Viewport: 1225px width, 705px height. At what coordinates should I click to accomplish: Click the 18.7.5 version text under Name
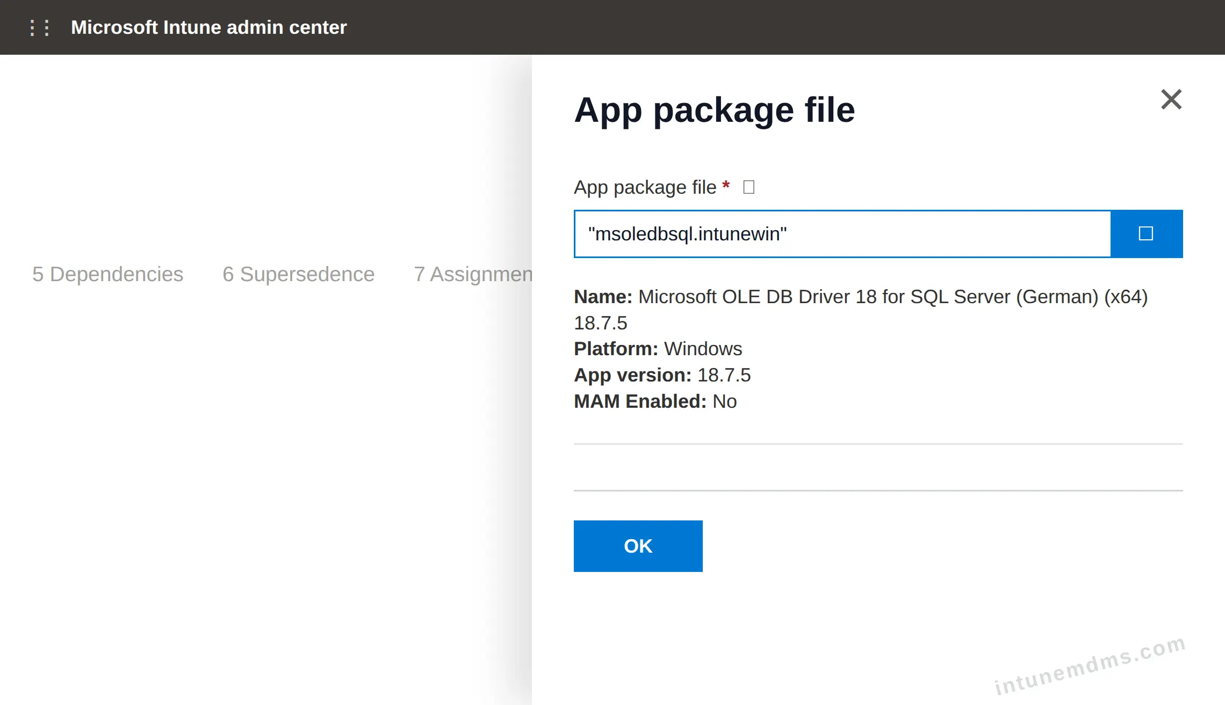point(600,323)
